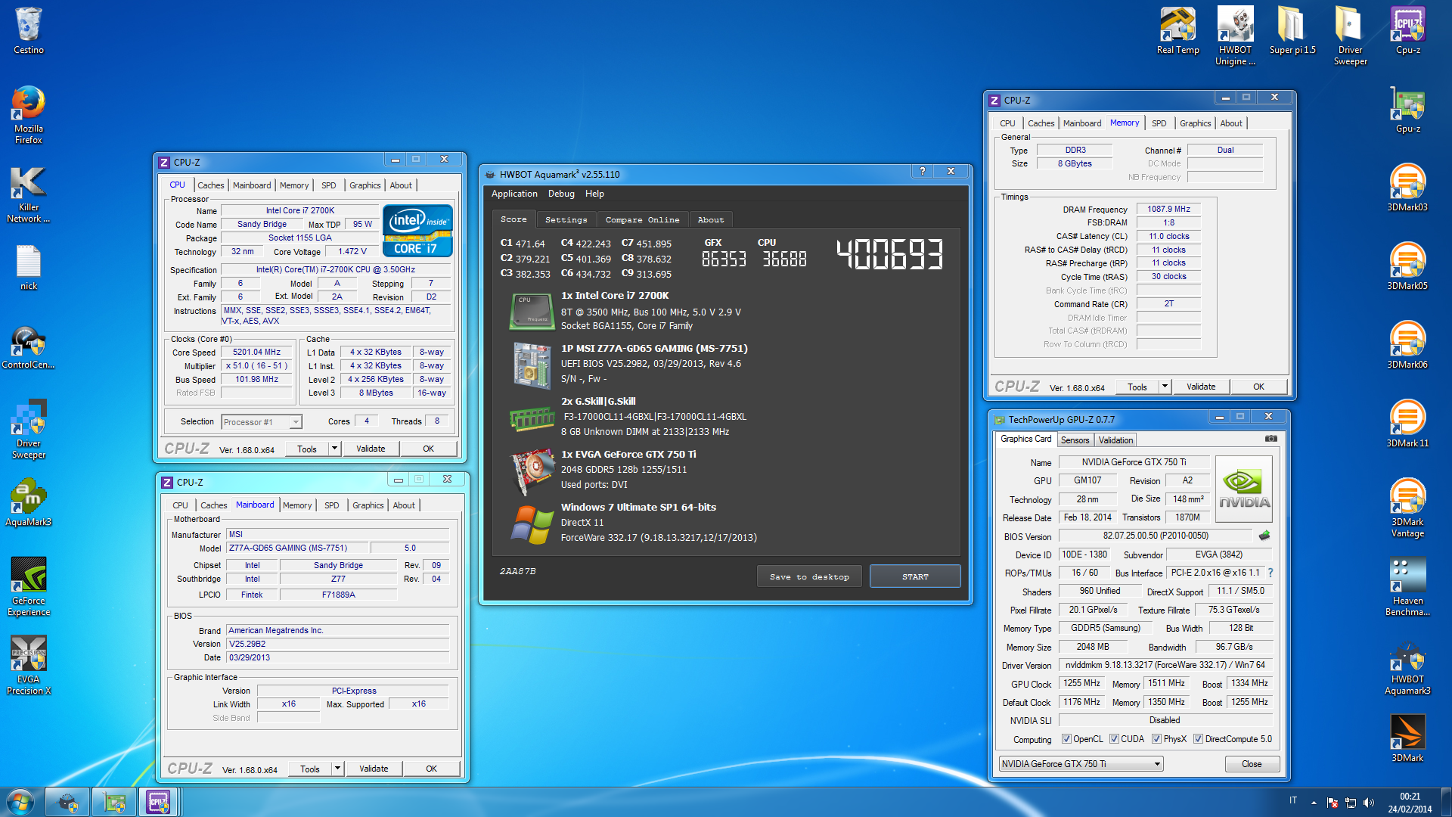Open the Super pi 1.5 folder
1452x817 pixels.
(x=1292, y=30)
